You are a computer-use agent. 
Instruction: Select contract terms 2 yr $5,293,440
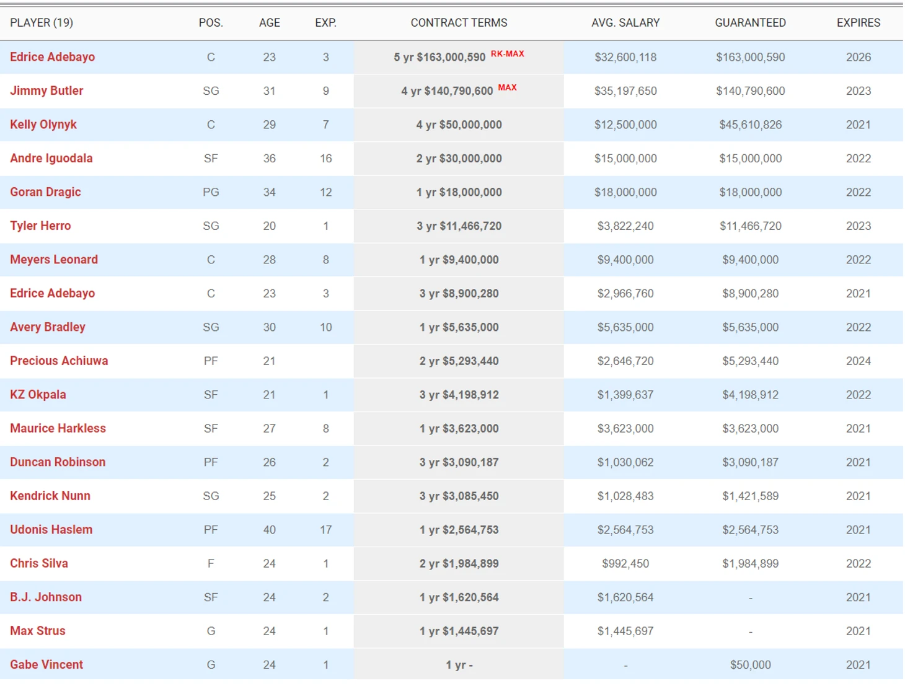point(459,361)
